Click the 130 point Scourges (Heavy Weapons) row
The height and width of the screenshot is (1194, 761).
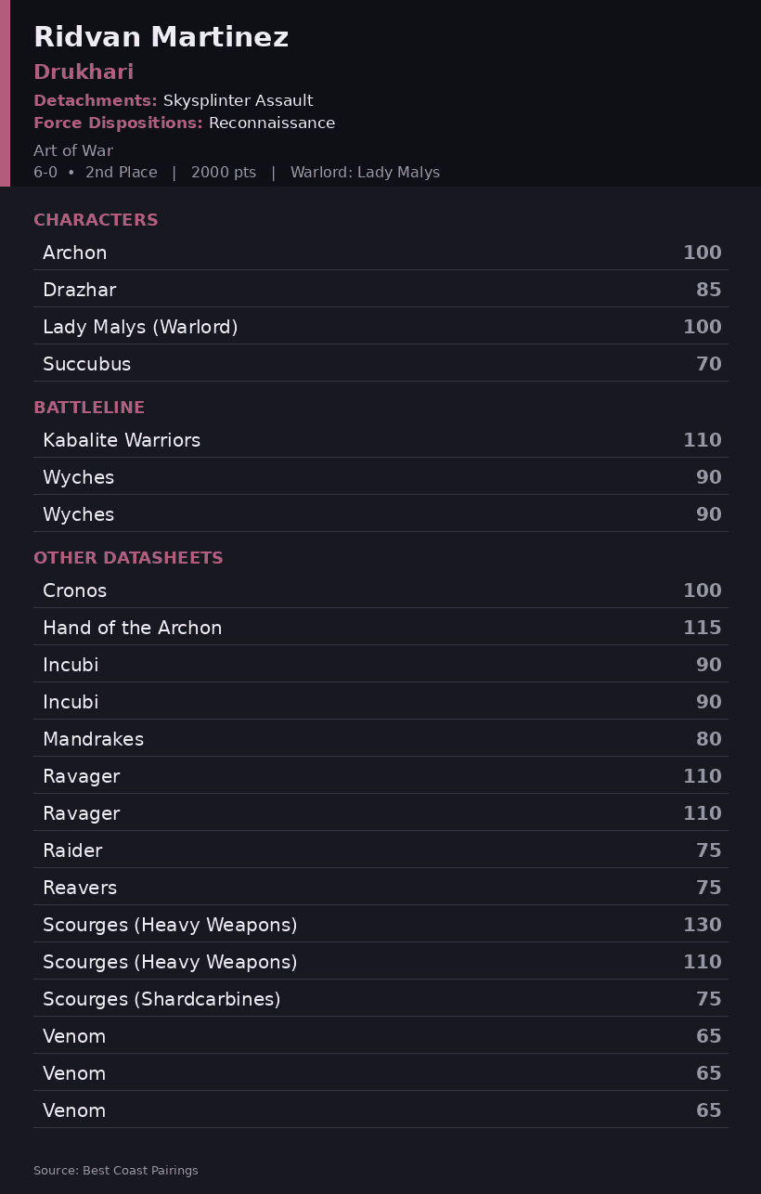click(380, 925)
